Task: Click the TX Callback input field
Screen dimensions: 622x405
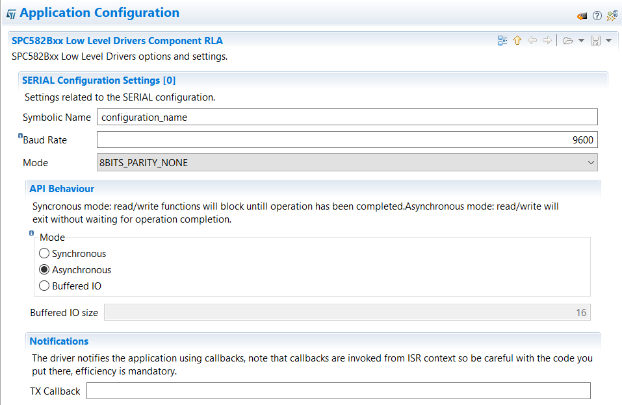Action: [338, 391]
